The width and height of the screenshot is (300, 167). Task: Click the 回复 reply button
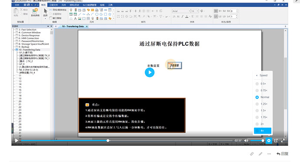(283, 154)
